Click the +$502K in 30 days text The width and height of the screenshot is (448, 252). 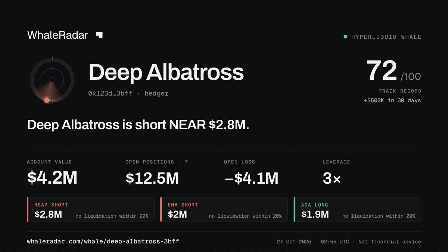[x=392, y=100]
